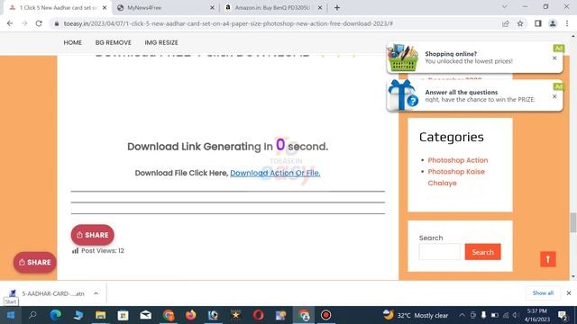Viewport: 577px width, 324px height.
Task: Click the address bar URL
Action: (228, 23)
